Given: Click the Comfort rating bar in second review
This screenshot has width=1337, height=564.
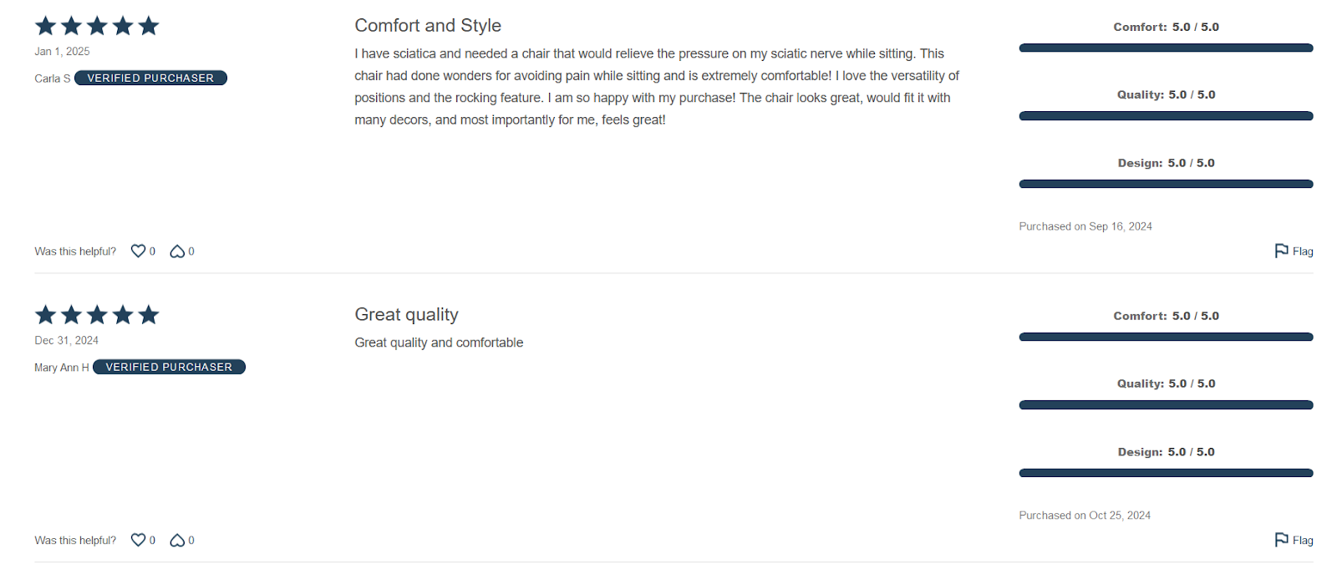Looking at the screenshot, I should [x=1166, y=337].
